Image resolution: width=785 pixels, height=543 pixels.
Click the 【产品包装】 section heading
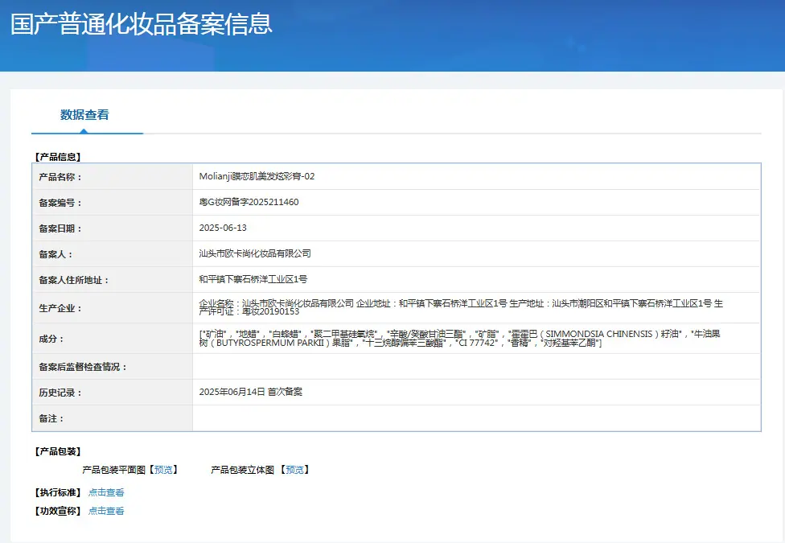pos(58,451)
